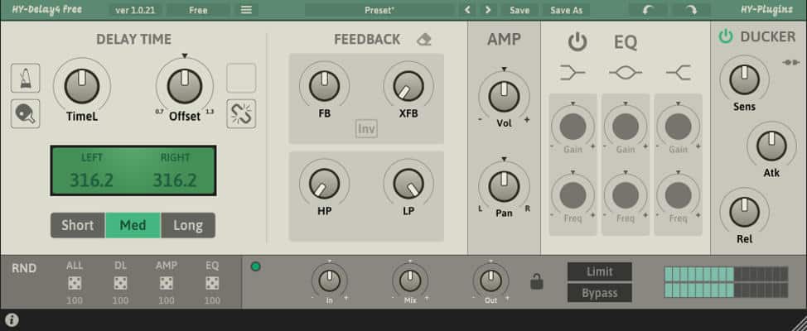This screenshot has width=807, height=331.
Task: Toggle the EQ power button
Action: [x=577, y=42]
